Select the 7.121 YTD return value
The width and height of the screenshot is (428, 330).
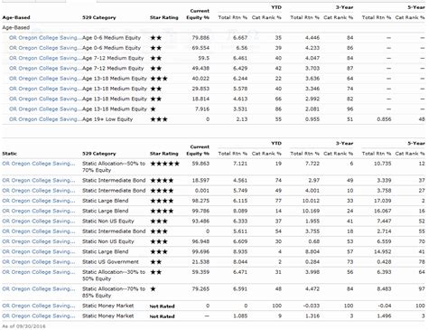[240, 164]
